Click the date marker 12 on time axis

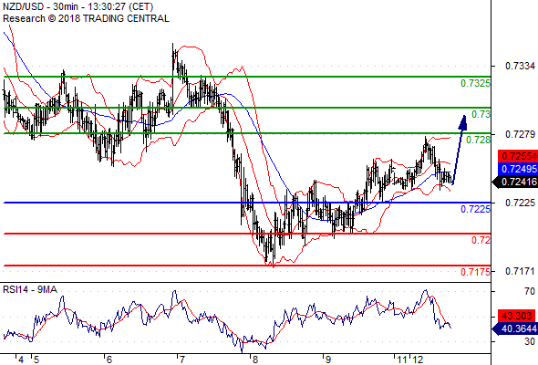pos(418,360)
